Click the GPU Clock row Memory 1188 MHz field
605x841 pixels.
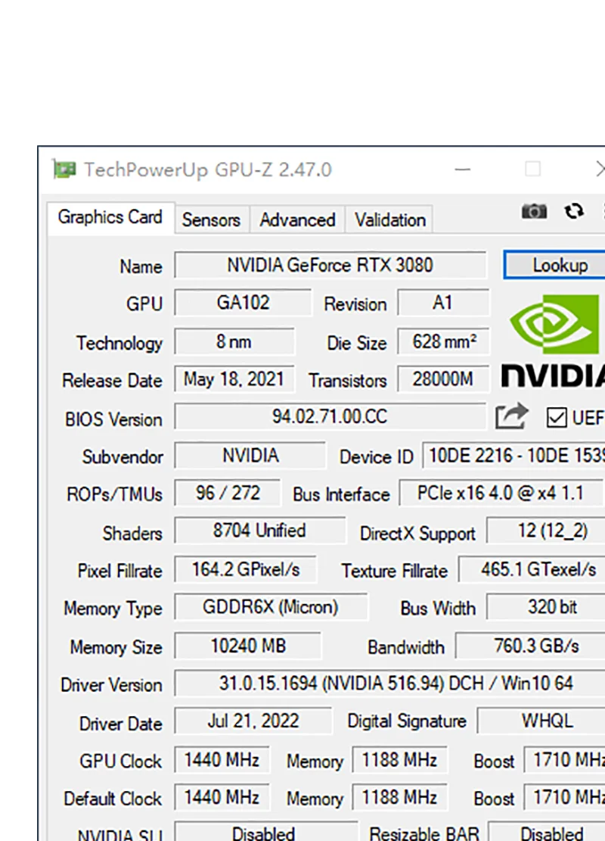(400, 760)
